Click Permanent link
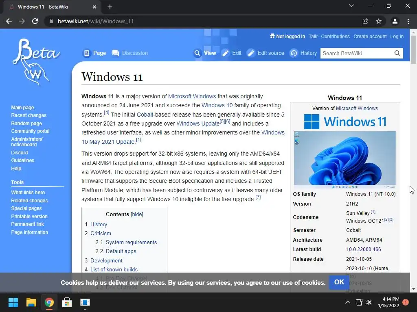 click(x=27, y=224)
